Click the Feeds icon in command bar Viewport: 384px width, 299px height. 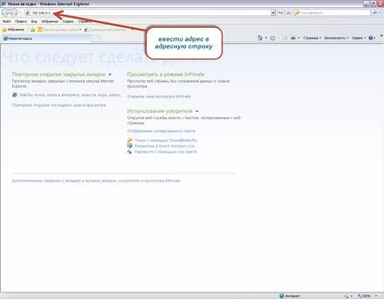click(272, 38)
